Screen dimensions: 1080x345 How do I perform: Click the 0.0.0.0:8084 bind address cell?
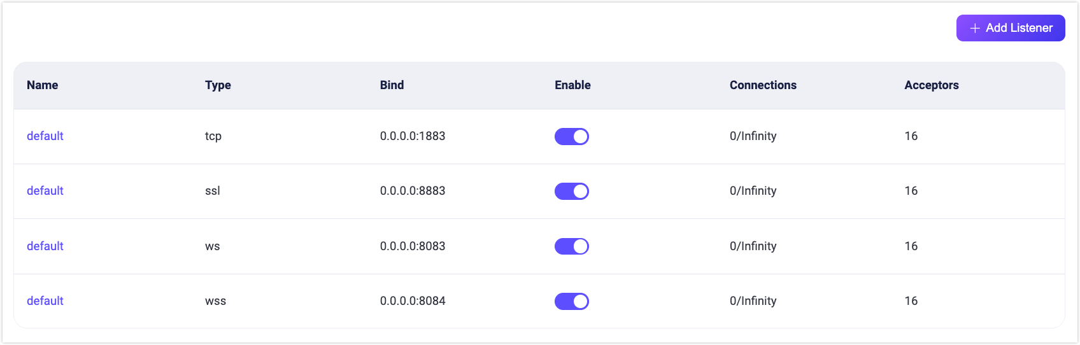click(413, 301)
